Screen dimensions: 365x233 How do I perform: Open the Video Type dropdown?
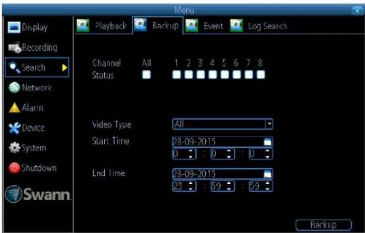pyautogui.click(x=223, y=124)
